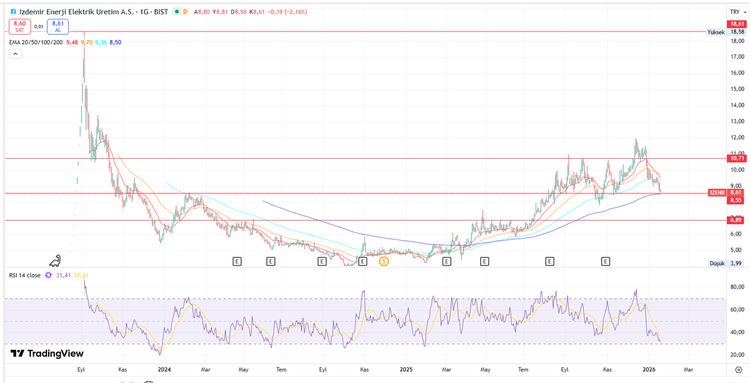Click the red EMA value 9,48
This screenshot has width=750, height=383.
pyautogui.click(x=72, y=42)
